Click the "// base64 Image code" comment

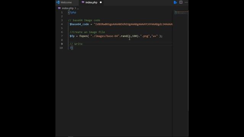click(x=84, y=20)
